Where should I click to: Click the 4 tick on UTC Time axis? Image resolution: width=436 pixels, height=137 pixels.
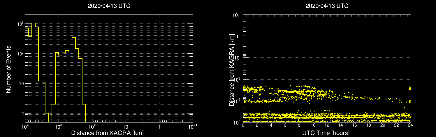click(x=271, y=125)
